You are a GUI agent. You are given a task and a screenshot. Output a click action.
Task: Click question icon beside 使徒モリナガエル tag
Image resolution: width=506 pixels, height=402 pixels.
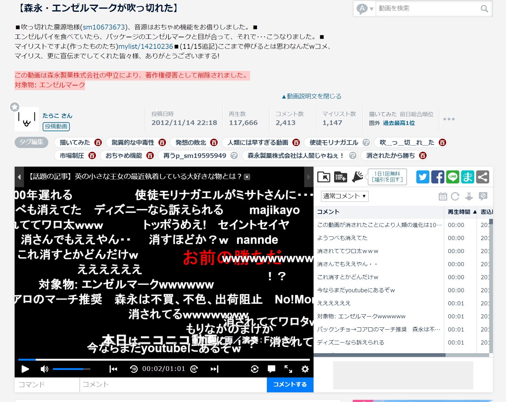(366, 142)
